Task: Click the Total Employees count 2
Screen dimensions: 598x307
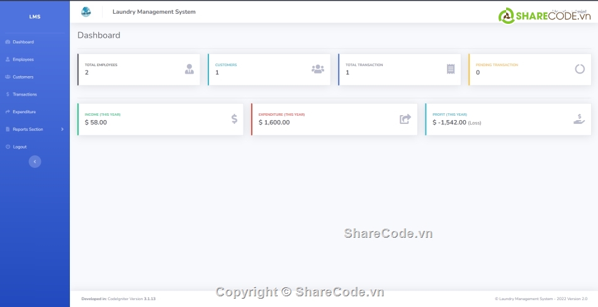Action: tap(87, 72)
